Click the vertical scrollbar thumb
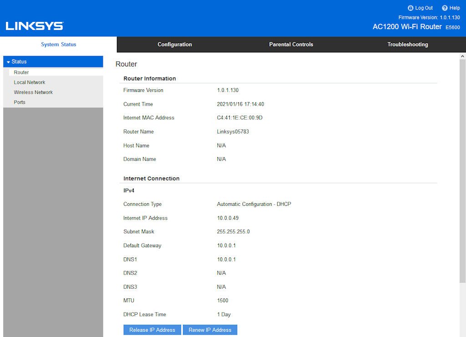This screenshot has width=466, height=337. [x=462, y=171]
